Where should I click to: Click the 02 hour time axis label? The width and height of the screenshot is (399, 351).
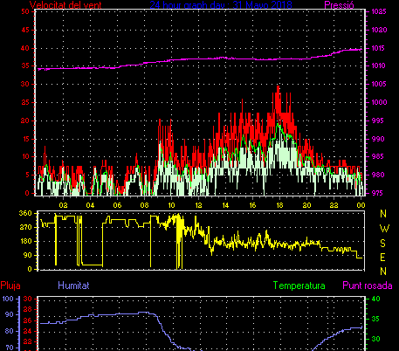pyautogui.click(x=63, y=205)
